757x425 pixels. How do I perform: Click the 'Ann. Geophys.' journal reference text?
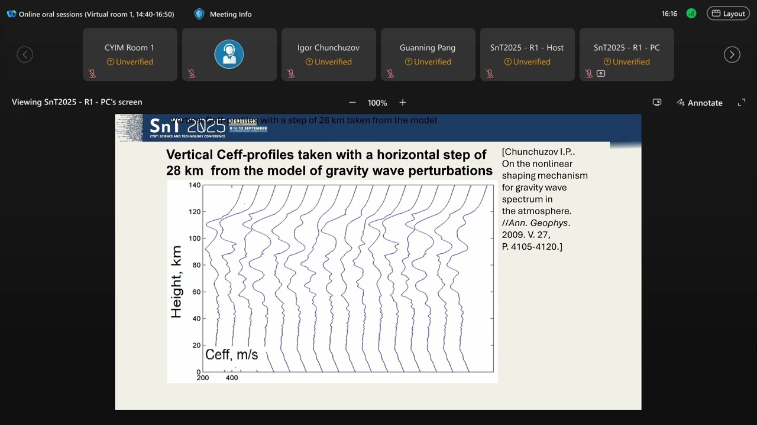[x=539, y=223]
